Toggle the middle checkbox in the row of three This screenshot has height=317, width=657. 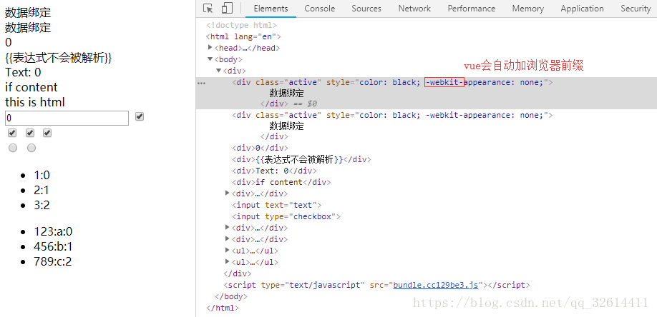pos(30,133)
